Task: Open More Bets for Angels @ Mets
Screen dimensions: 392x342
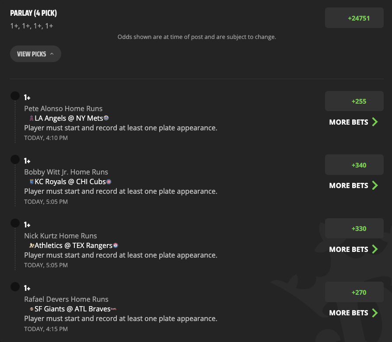Action: coord(353,122)
